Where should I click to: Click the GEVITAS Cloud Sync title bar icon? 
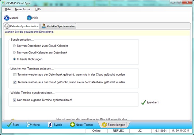point(3,3)
